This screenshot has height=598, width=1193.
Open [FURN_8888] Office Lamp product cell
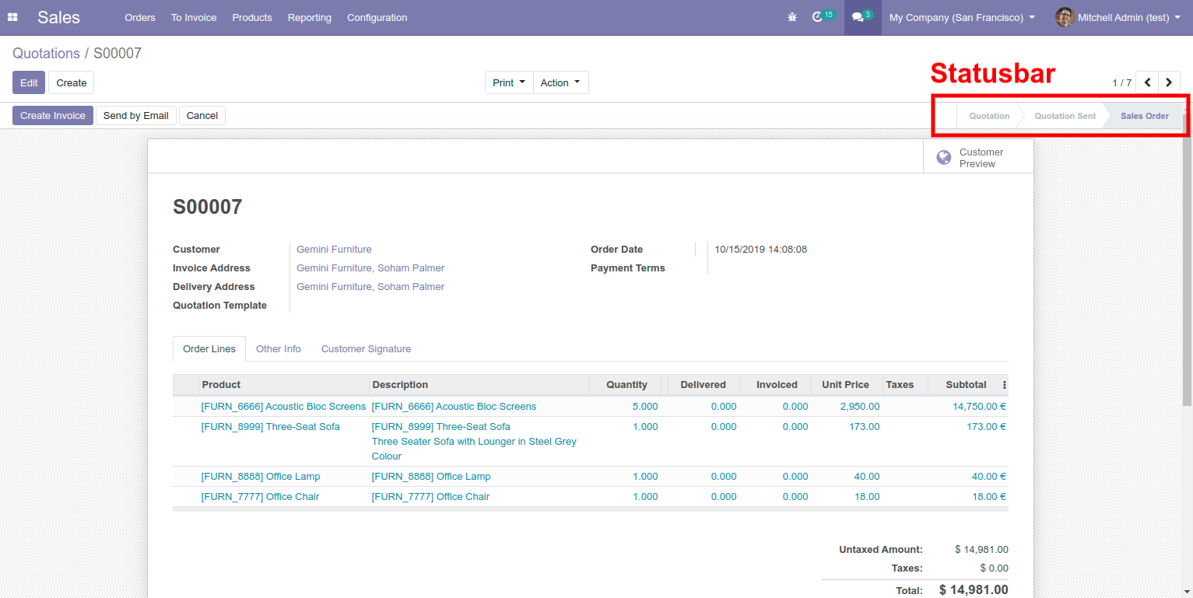click(261, 477)
